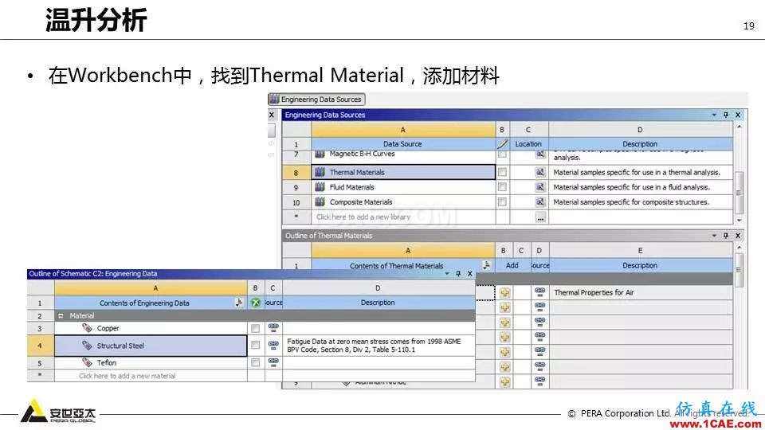The image size is (765, 430).
Task: Click the Structural Steel material tag icon
Action: pyautogui.click(x=88, y=345)
